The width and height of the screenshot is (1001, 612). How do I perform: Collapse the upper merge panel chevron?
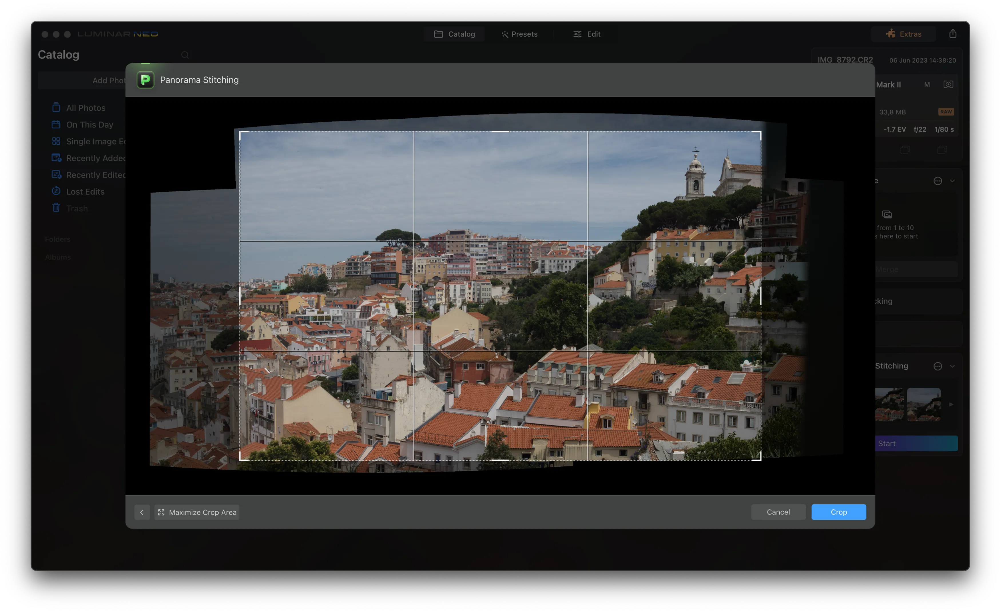pyautogui.click(x=952, y=181)
